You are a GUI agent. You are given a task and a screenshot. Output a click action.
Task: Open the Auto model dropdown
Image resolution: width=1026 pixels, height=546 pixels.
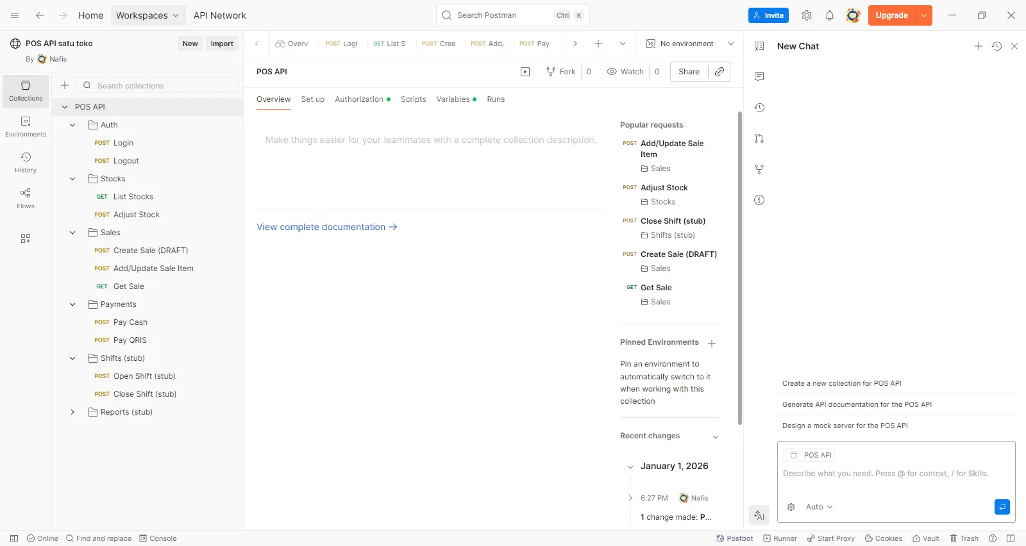click(x=820, y=507)
